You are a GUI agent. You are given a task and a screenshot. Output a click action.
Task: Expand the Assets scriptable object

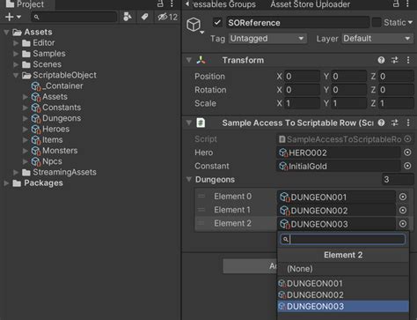tap(26, 97)
